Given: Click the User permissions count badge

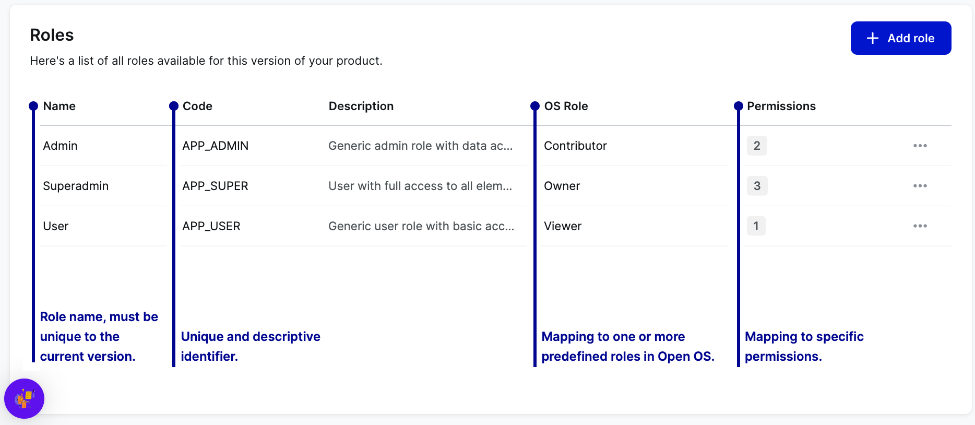Looking at the screenshot, I should click(x=756, y=226).
